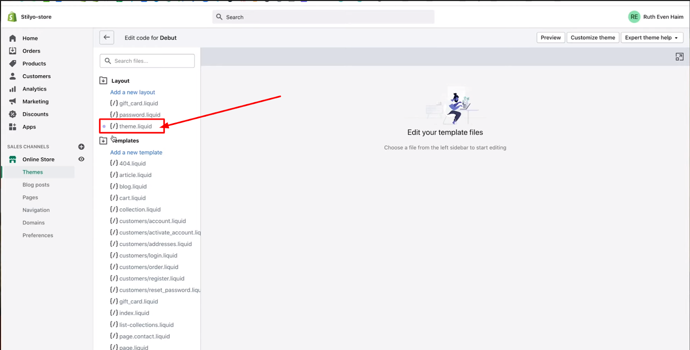Open the Orders section
Image resolution: width=690 pixels, height=350 pixels.
[31, 51]
